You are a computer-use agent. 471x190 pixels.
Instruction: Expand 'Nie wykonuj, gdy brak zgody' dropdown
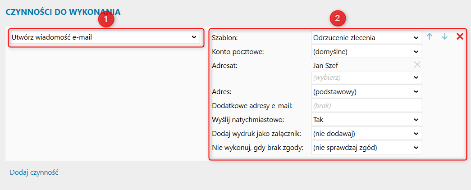coord(366,147)
